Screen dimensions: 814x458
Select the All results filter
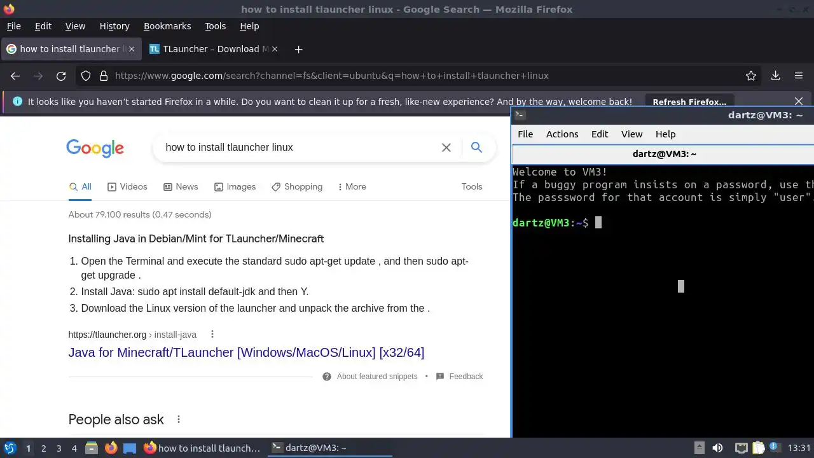pyautogui.click(x=81, y=187)
